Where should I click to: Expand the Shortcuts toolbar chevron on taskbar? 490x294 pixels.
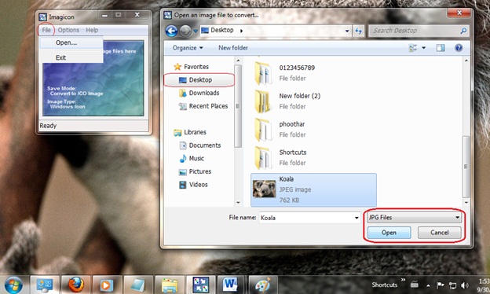403,280
